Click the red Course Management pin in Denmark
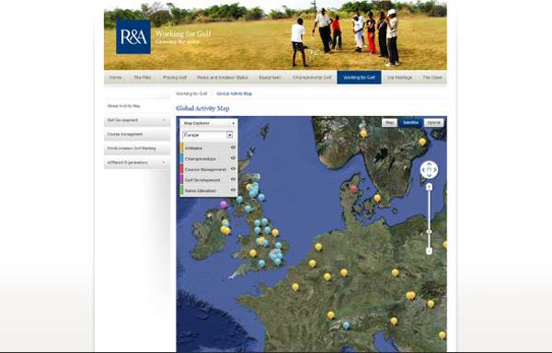Screen dimensions: 552x353 354,189
